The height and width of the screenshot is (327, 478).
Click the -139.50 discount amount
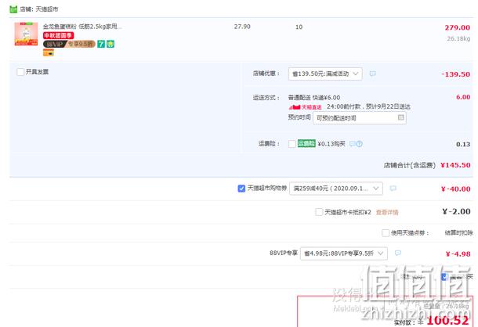click(x=455, y=74)
